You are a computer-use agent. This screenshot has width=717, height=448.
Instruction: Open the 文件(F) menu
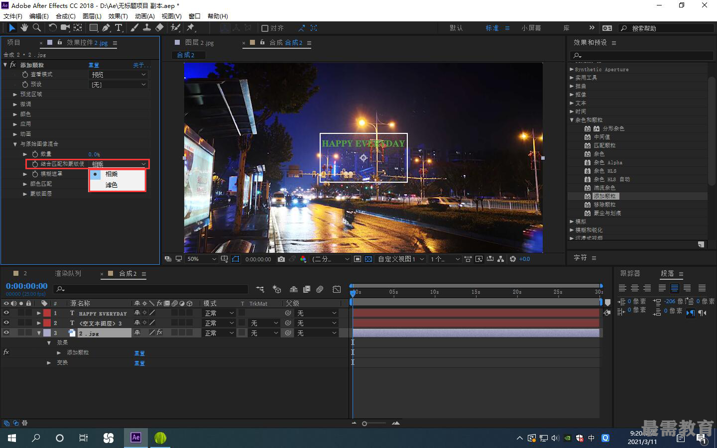[x=13, y=16]
